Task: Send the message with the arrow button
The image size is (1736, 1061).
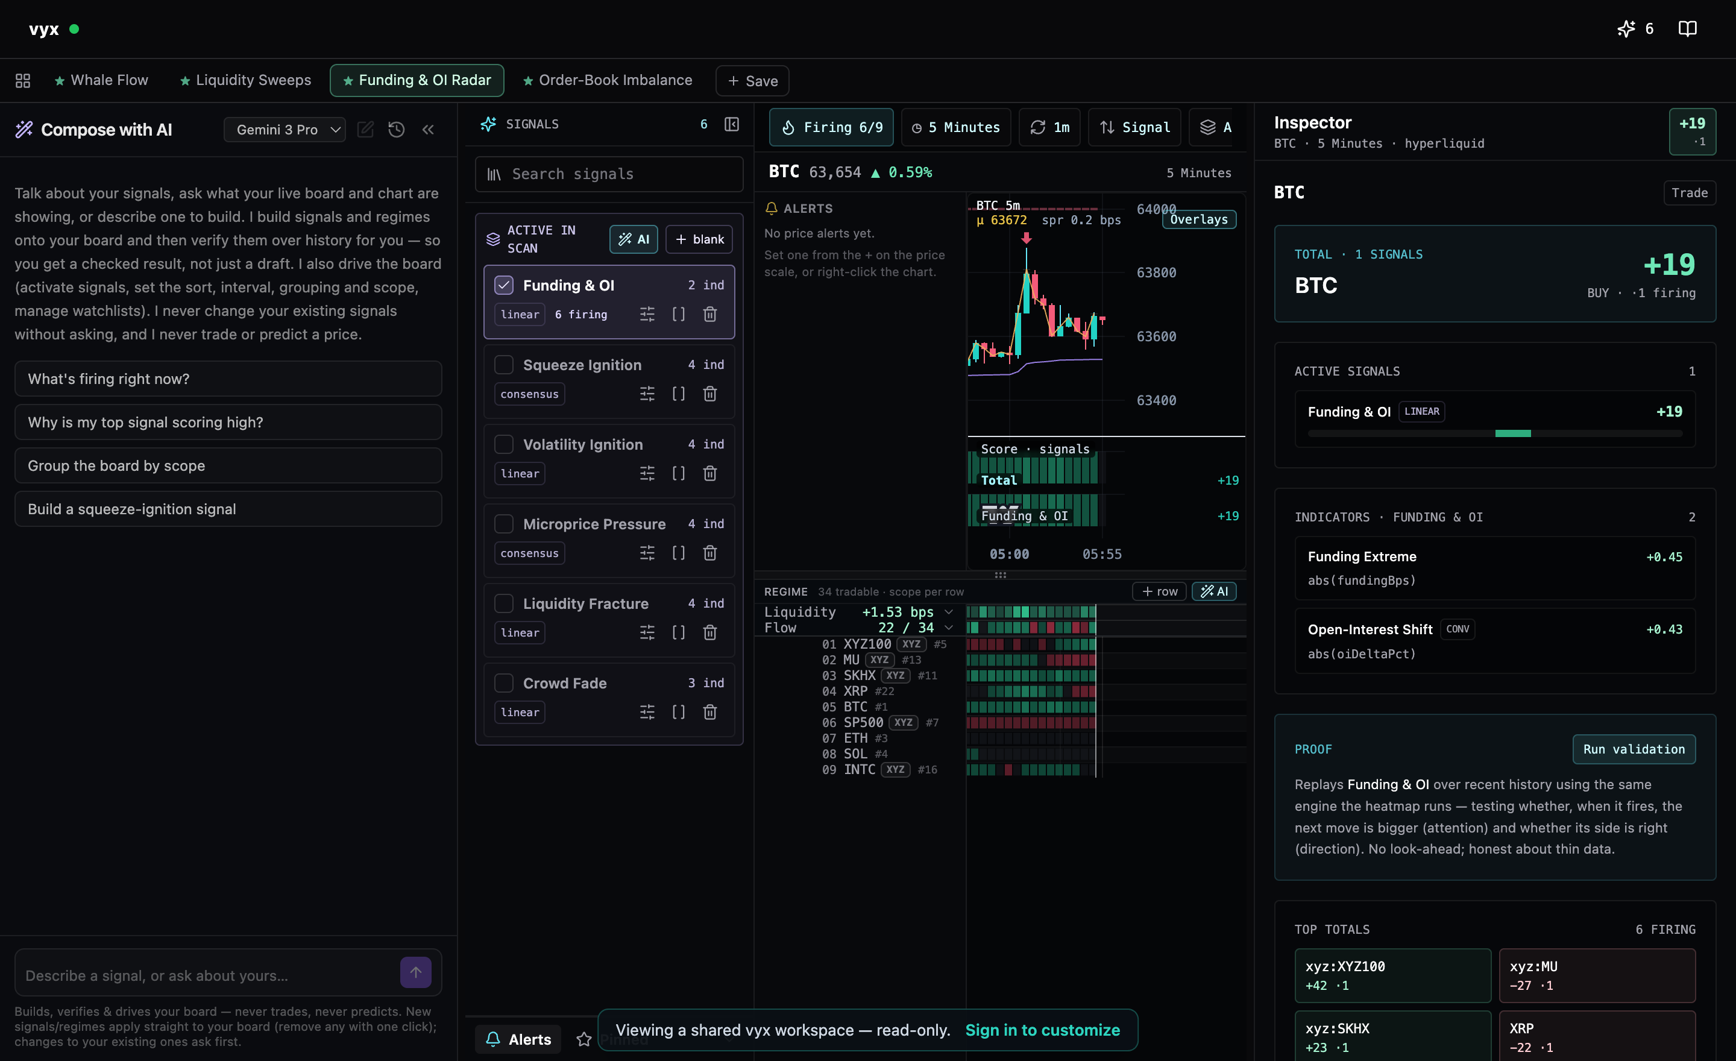Action: click(x=416, y=972)
